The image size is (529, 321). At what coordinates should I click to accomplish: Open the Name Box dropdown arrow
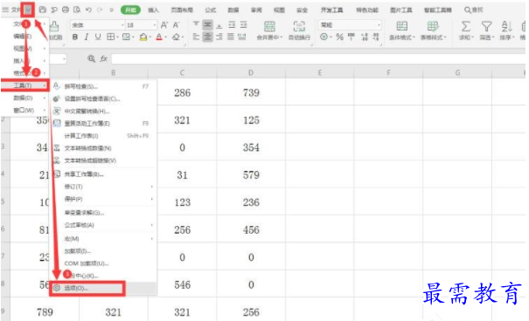[64, 59]
